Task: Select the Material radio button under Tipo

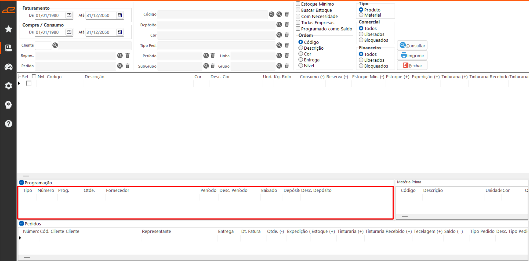Action: tap(361, 15)
